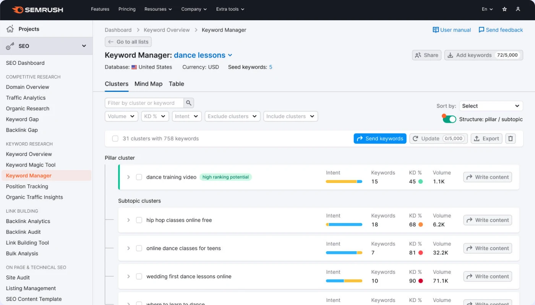The height and width of the screenshot is (305, 535).
Task: Click the Keyword Overview breadcrumb link
Action: (x=167, y=30)
